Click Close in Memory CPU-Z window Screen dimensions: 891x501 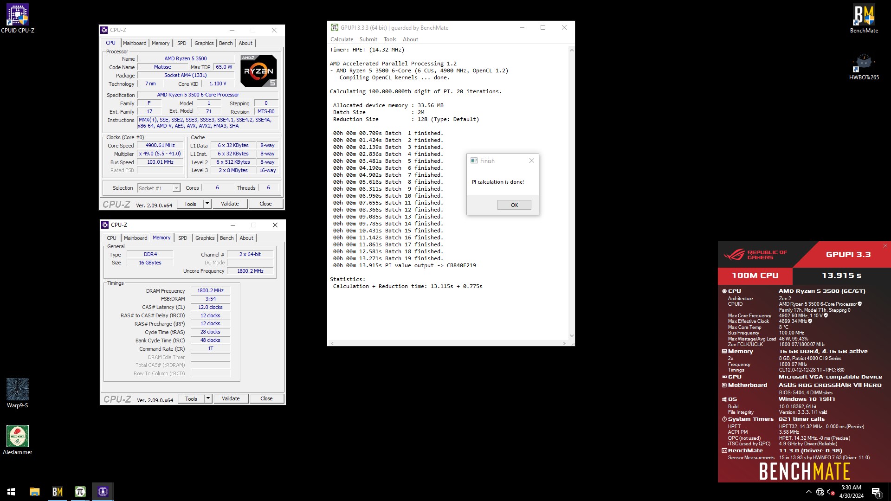tap(266, 398)
